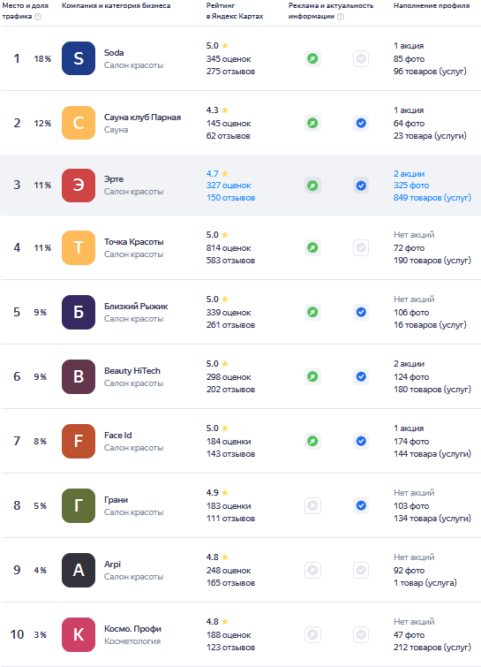Viewport: 481px width, 667px height.
Task: Click the green advertising arrow icon for Soda
Action: [x=312, y=58]
